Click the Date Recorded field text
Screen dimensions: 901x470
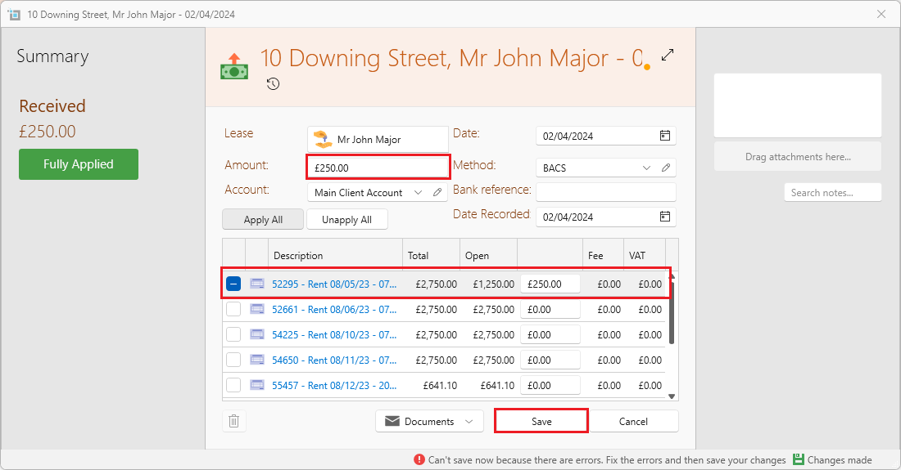[568, 217]
